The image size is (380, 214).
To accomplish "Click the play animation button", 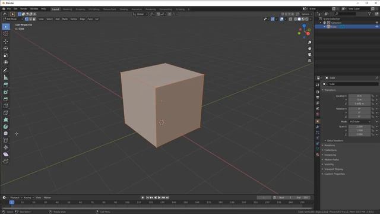I will tap(159, 197).
